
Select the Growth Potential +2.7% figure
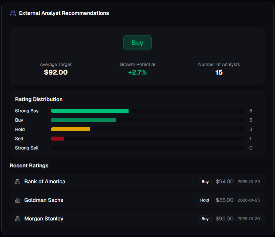pyautogui.click(x=137, y=72)
